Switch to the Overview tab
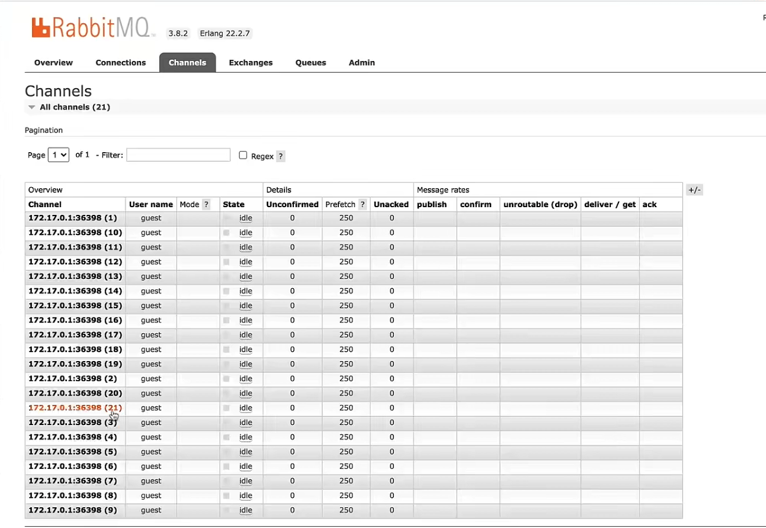Image resolution: width=766 pixels, height=528 pixels. coord(53,63)
